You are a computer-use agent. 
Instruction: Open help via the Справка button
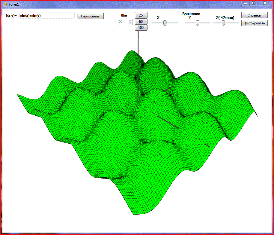254,15
